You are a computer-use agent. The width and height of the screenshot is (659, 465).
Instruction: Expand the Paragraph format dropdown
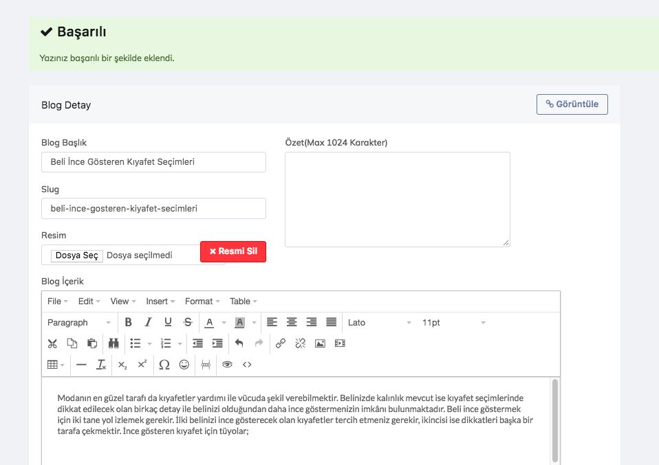pyautogui.click(x=78, y=322)
